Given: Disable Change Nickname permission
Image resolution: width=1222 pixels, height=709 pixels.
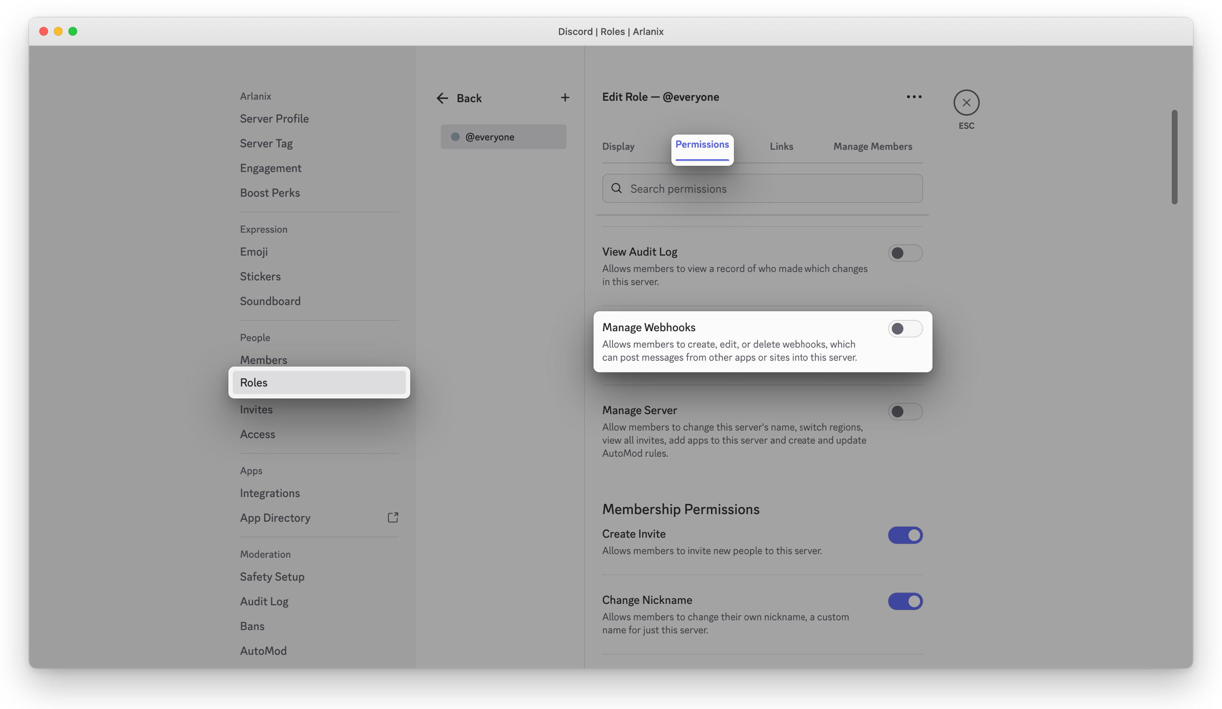Looking at the screenshot, I should (905, 601).
